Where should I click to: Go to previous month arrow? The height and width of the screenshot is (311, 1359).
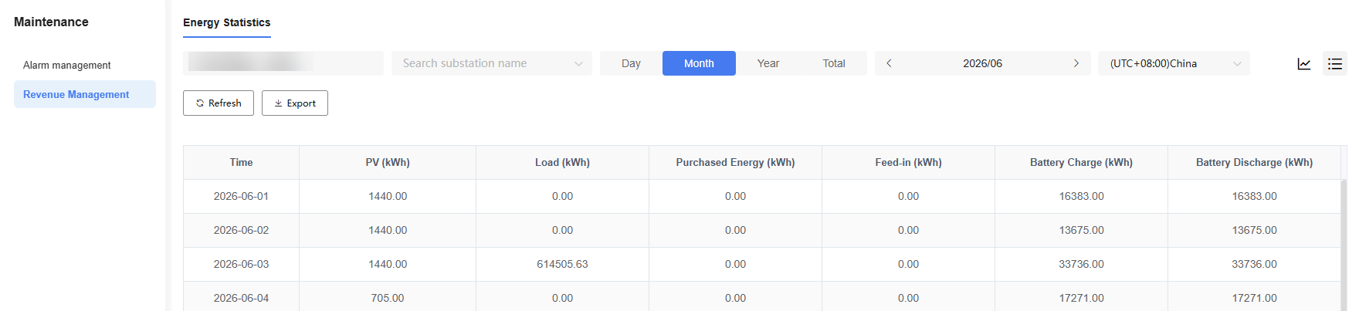(889, 63)
